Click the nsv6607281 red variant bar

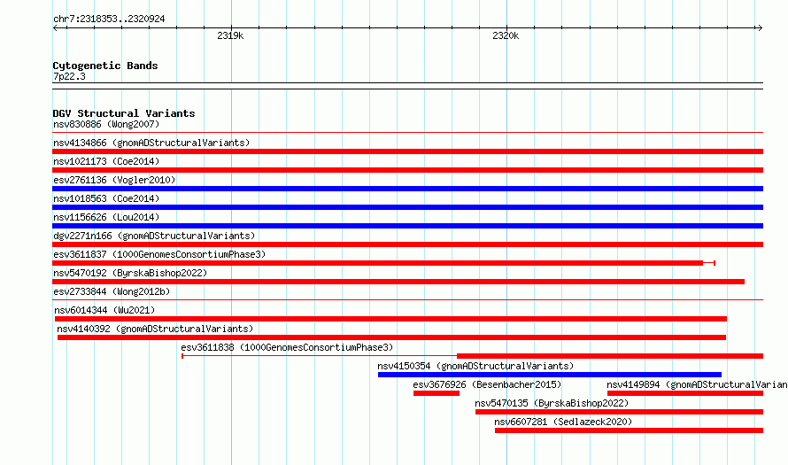click(629, 430)
